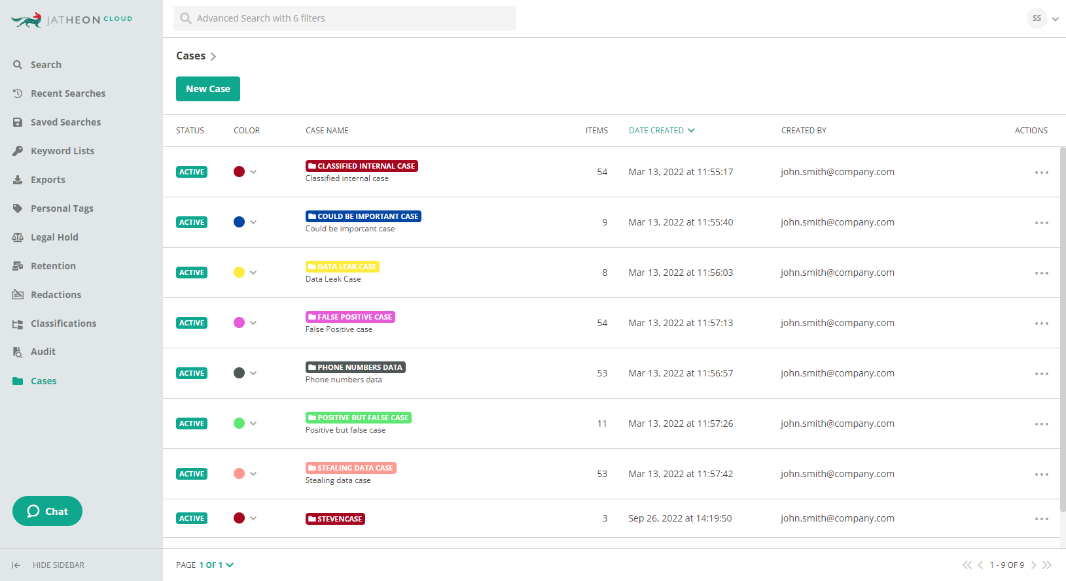Click the Keyword Lists key icon
This screenshot has height=581, width=1066.
(18, 151)
